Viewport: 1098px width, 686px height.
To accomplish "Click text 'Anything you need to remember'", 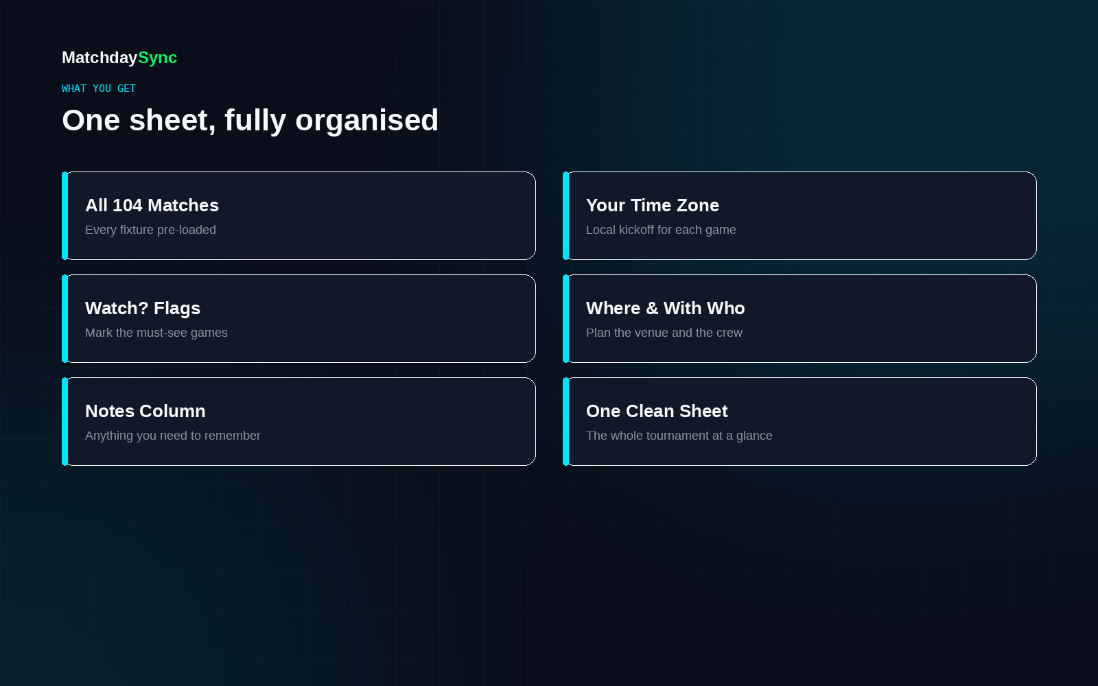I will click(173, 436).
